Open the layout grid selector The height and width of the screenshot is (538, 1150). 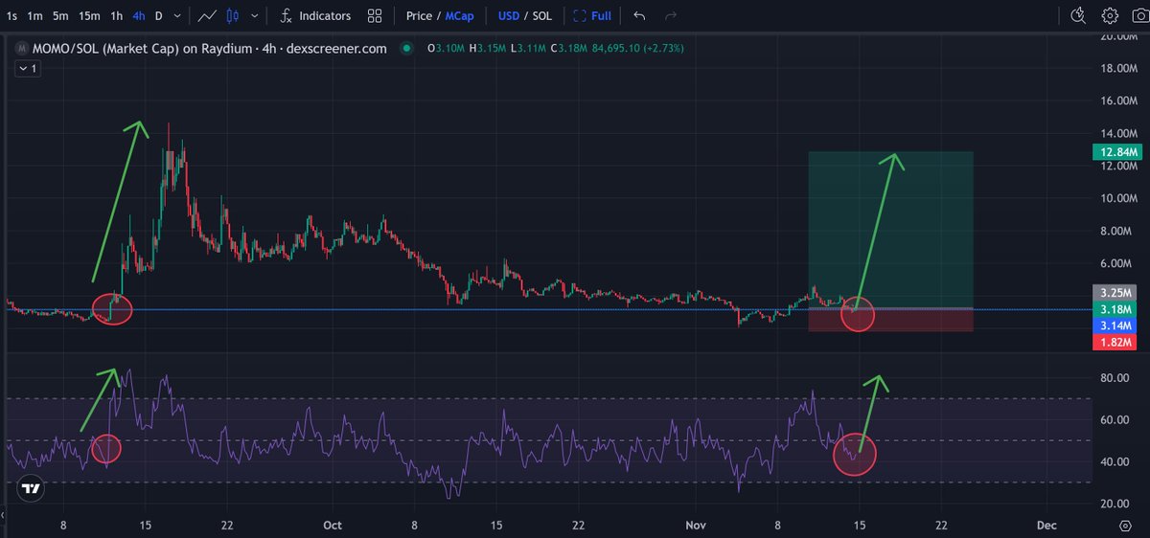pos(375,15)
